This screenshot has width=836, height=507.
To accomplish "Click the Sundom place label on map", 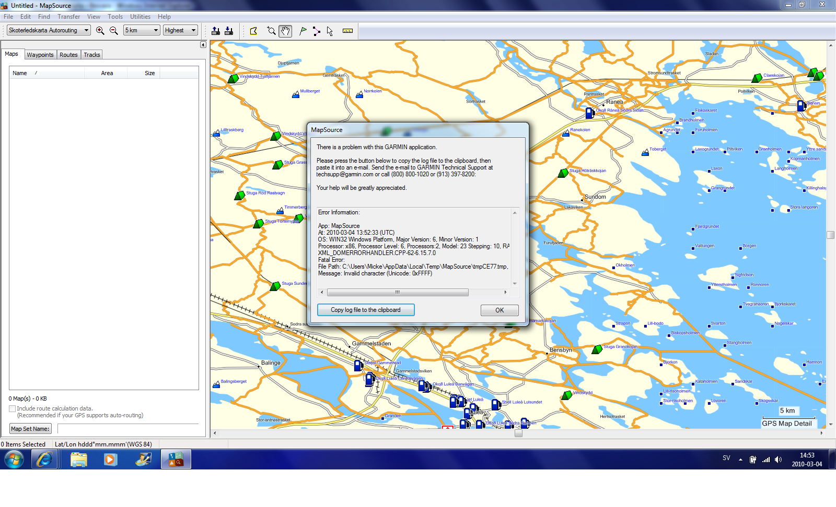I will (x=595, y=197).
